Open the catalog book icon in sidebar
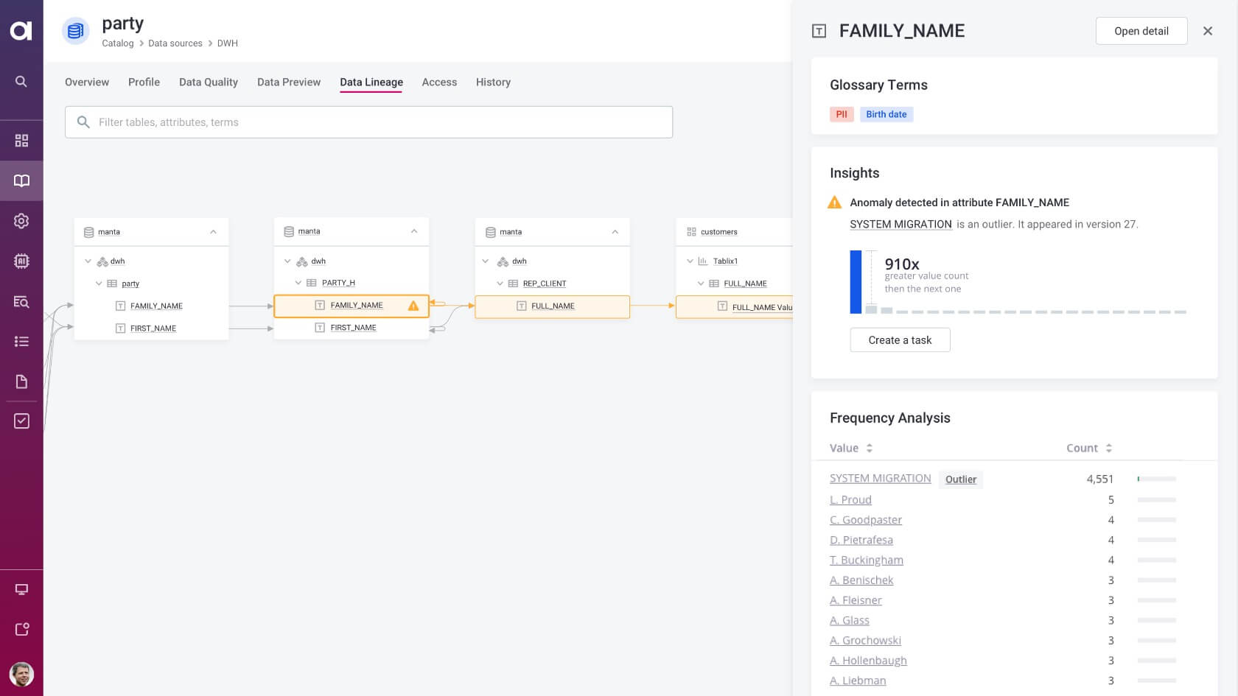Screen dimensions: 1238x696 pos(21,180)
